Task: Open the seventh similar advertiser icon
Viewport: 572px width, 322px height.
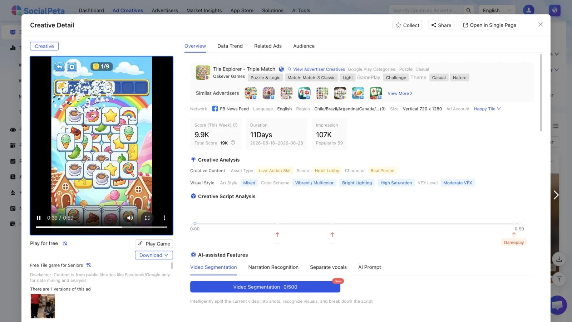Action: [358, 93]
